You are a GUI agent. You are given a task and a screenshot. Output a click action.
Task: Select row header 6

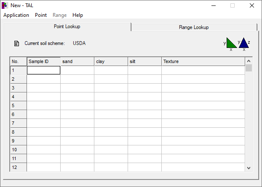click(x=19, y=114)
